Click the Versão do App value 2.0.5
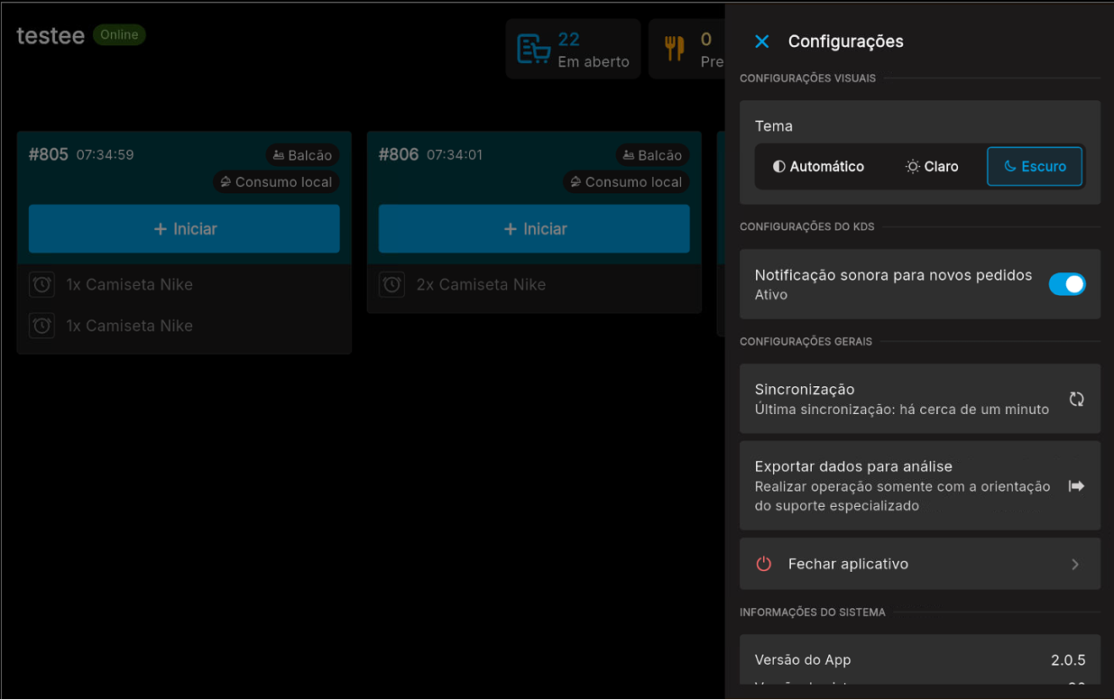Screen dimensions: 1114x700 (x=1068, y=660)
